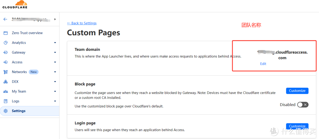Click the Cloudflare logo
This screenshot has width=319, height=139.
pyautogui.click(x=15, y=5)
